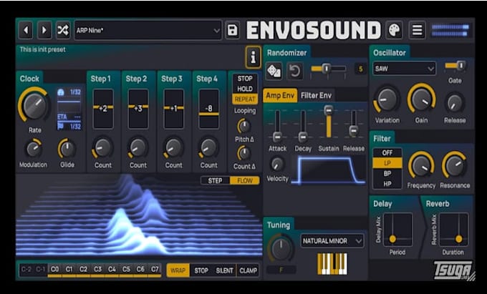The image size is (487, 294).
Task: Set filter type to LP
Action: click(x=387, y=163)
